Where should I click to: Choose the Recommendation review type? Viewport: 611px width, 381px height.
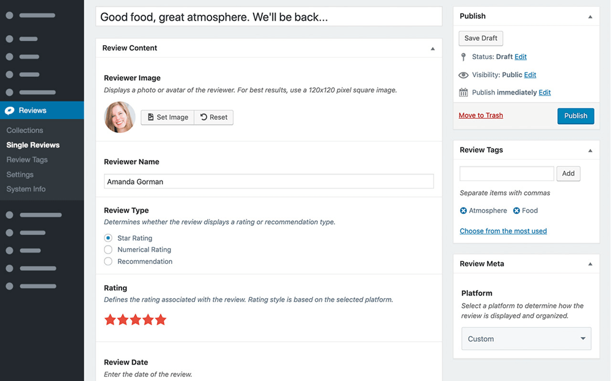tap(108, 262)
